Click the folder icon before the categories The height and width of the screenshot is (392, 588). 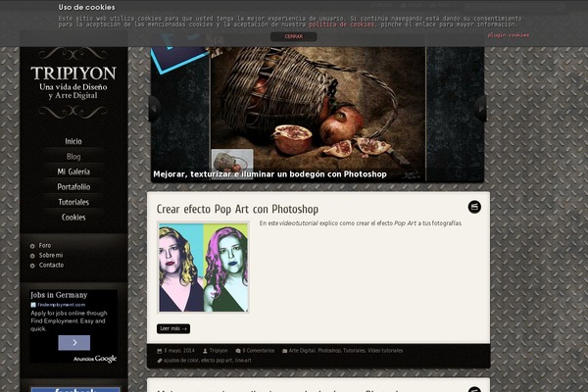(x=284, y=351)
